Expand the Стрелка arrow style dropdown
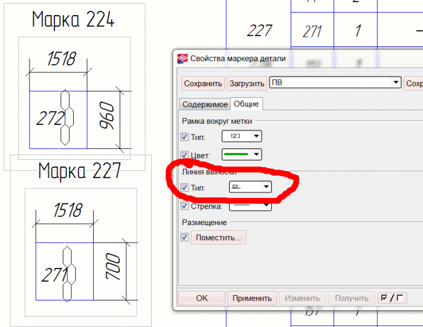This screenshot has width=423, height=327. tap(250, 206)
